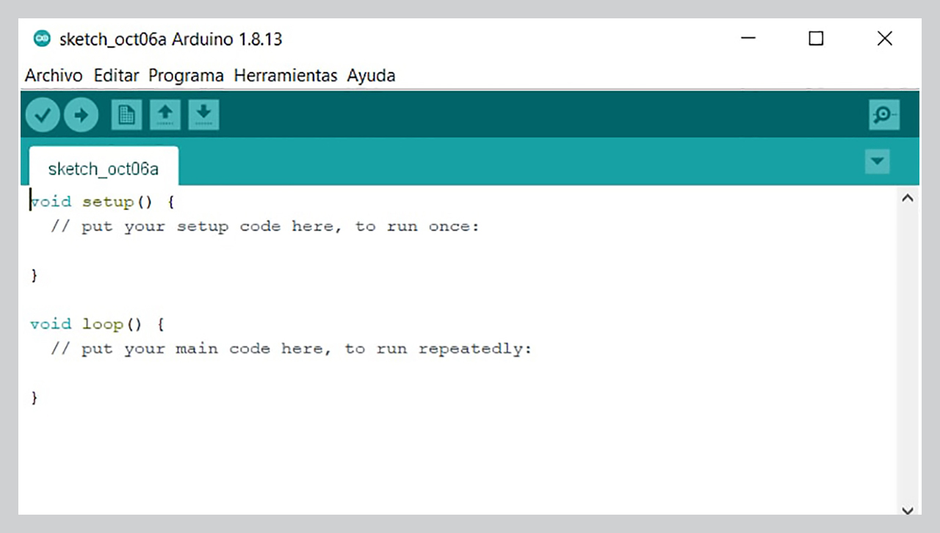This screenshot has width=940, height=533.
Task: Click the Arduino logo in title bar
Action: point(43,39)
